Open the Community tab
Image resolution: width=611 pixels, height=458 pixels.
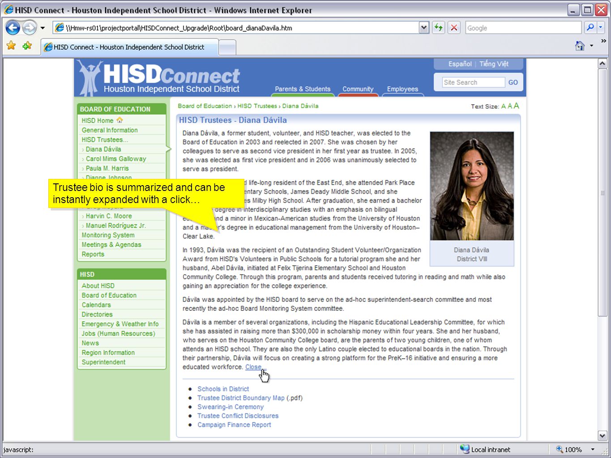(x=358, y=89)
